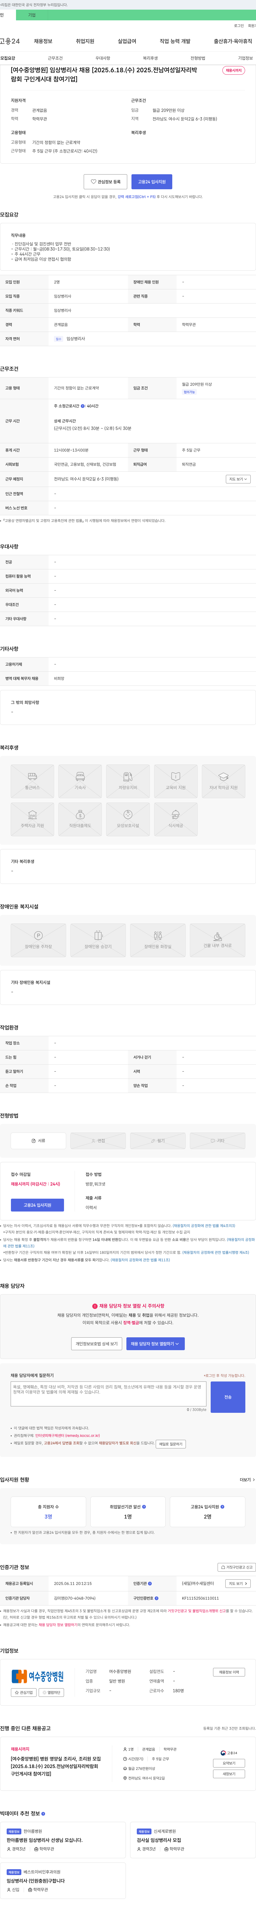This screenshot has height=1923, width=256.
Task: Click the info icon beside 구인인증번호
Action: pyautogui.click(x=156, y=1598)
